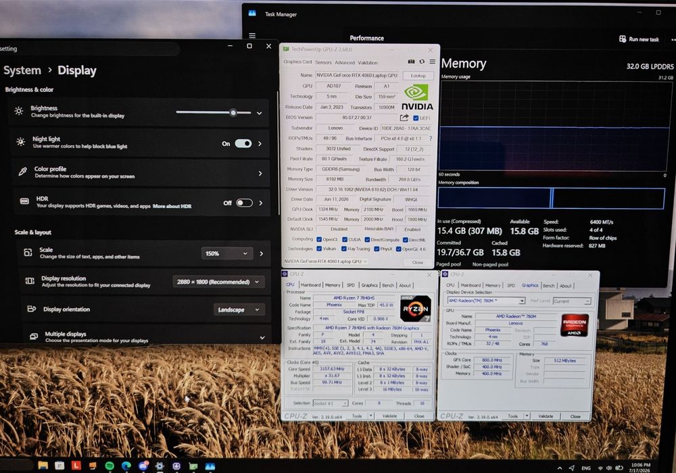Image resolution: width=676 pixels, height=473 pixels.
Task: Toggle the Ray Tracing checkbox
Action: coord(343,249)
